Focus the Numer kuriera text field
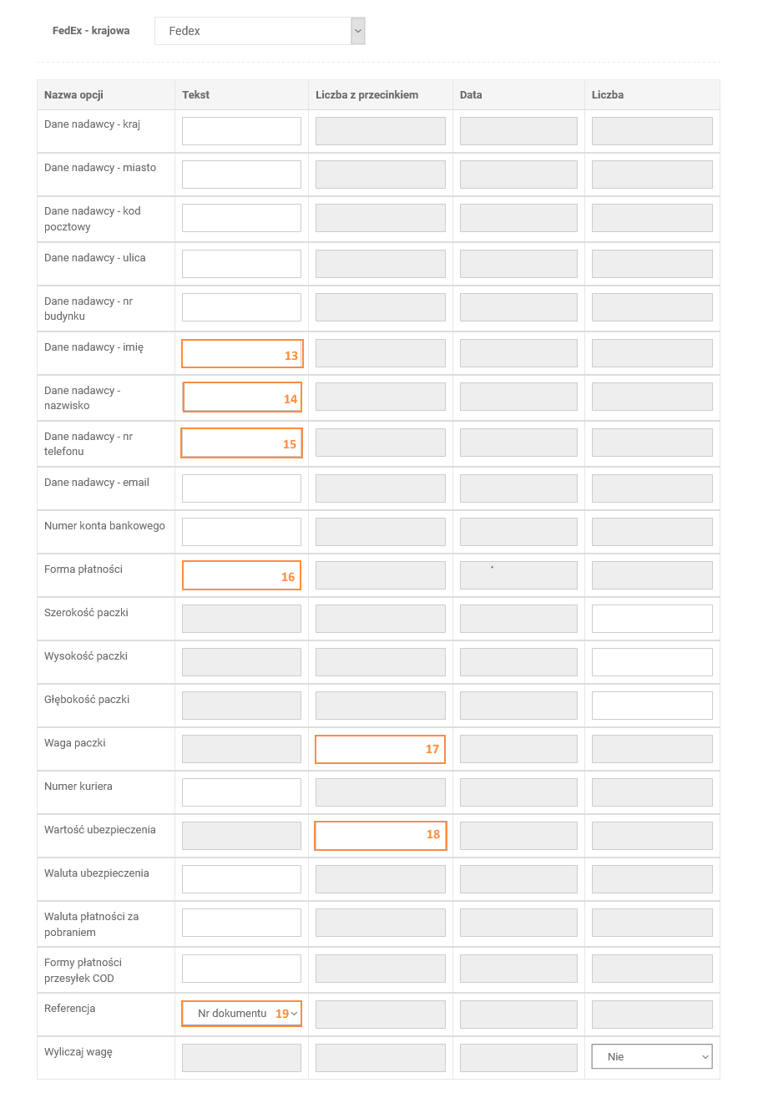The width and height of the screenshot is (758, 1093). [x=241, y=792]
